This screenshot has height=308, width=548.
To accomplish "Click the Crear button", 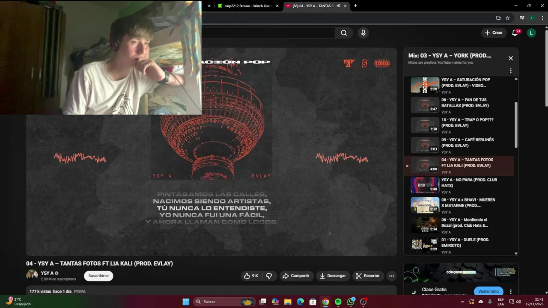I will 494,33.
